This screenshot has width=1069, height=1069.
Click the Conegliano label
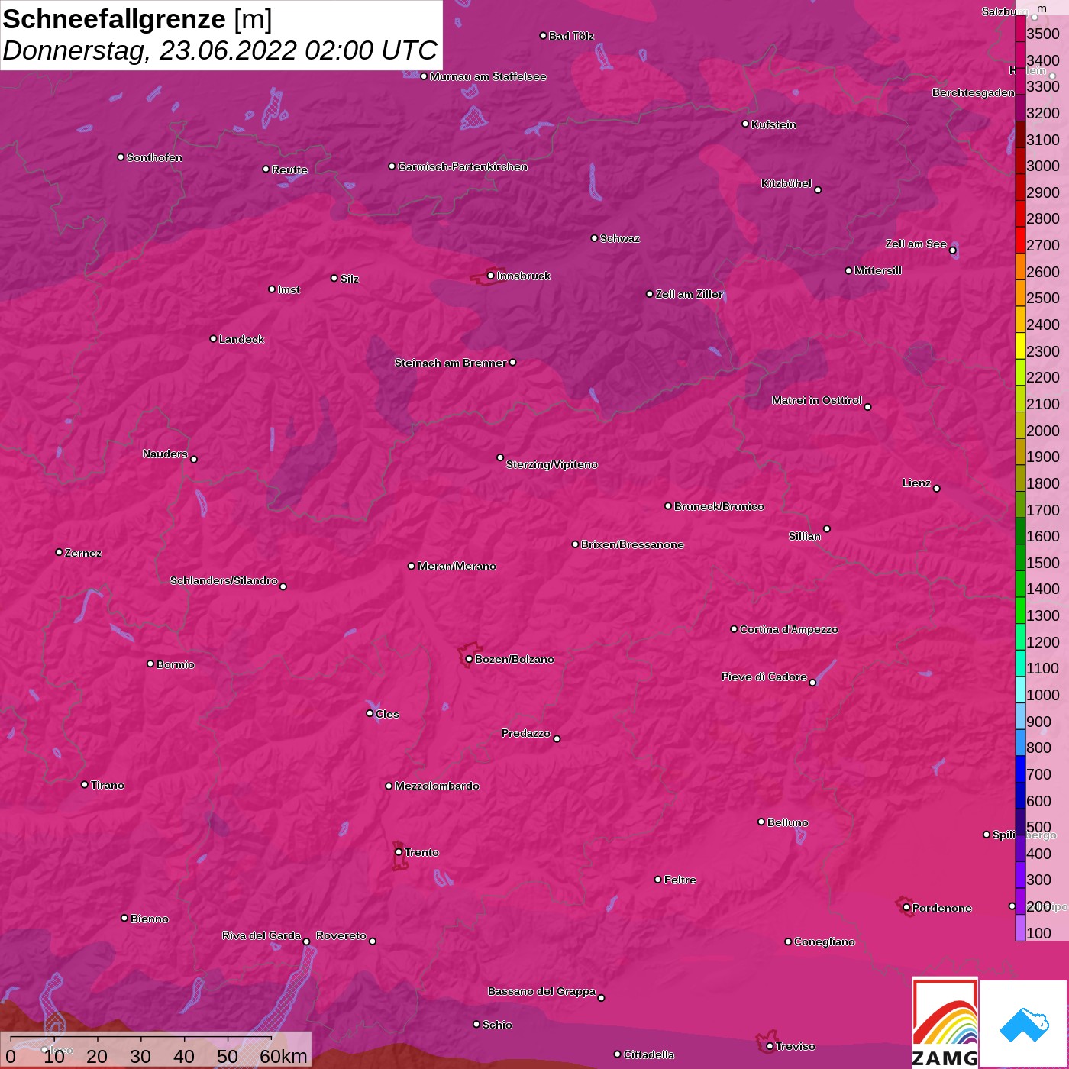click(825, 941)
